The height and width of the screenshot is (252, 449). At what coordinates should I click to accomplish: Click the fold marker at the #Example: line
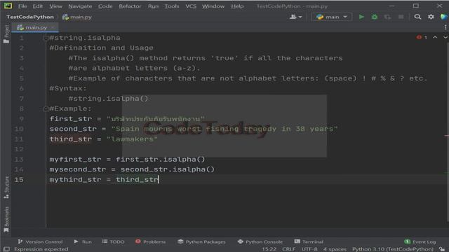click(x=46, y=108)
